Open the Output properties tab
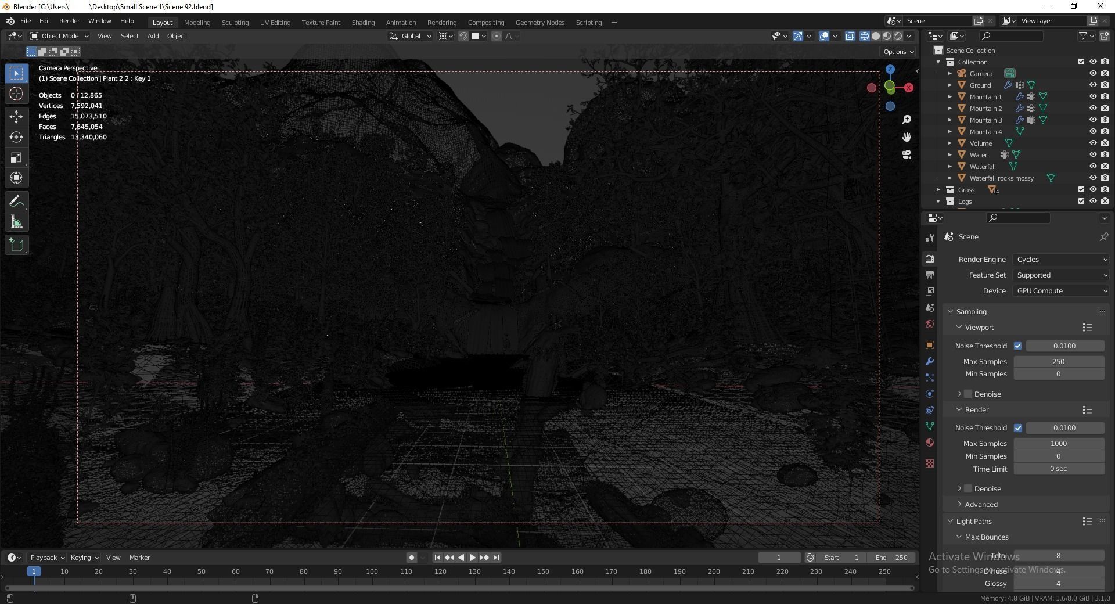 click(x=930, y=275)
